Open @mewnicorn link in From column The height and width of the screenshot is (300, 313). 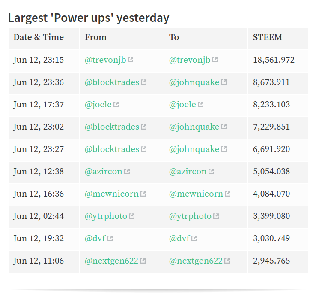coord(112,194)
